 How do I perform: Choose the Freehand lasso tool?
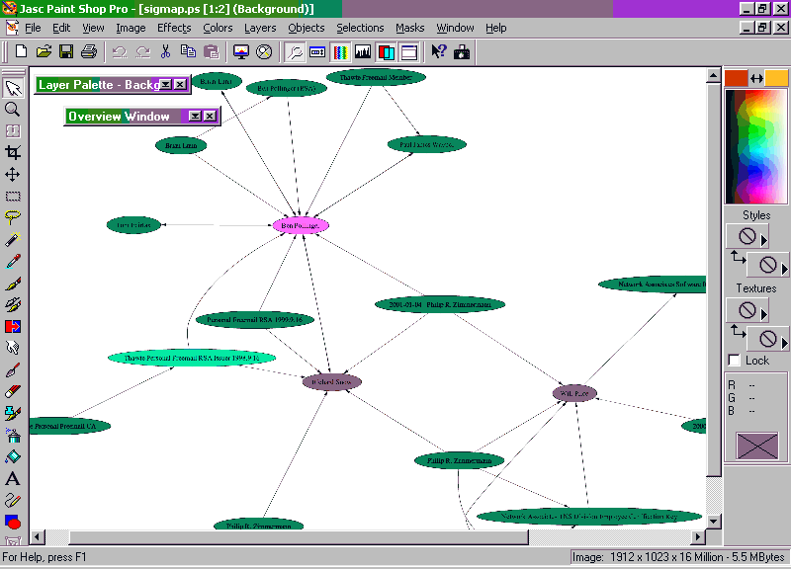click(13, 217)
